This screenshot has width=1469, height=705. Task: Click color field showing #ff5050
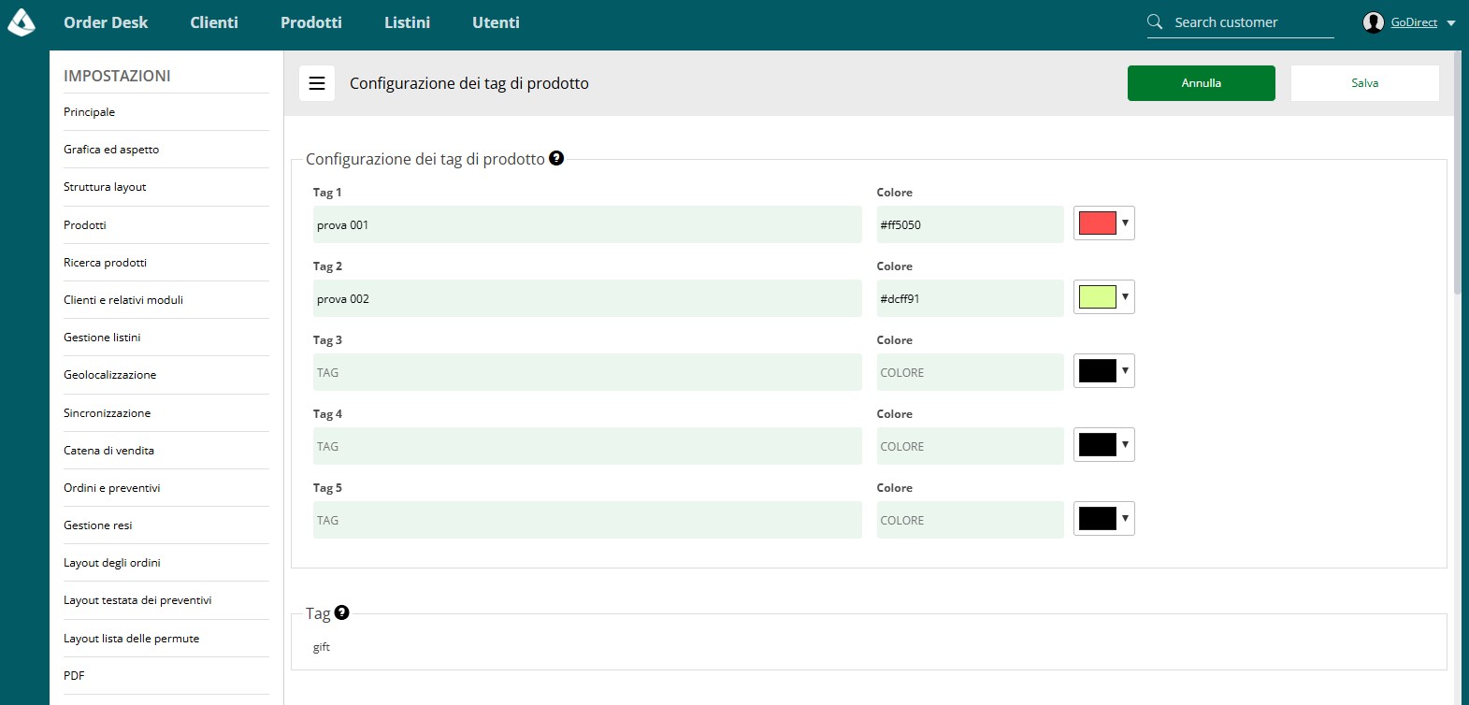coord(970,224)
